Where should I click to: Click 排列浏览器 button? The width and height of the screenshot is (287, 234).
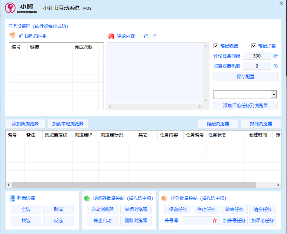pos(261,124)
